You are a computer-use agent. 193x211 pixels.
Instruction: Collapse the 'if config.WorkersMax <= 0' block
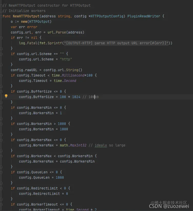pyautogui.click(x=1, y=140)
